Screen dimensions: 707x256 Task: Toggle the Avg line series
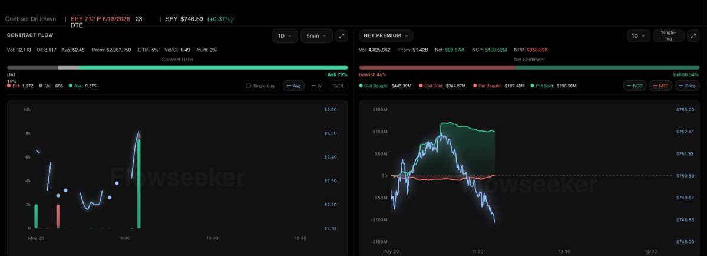pos(293,86)
